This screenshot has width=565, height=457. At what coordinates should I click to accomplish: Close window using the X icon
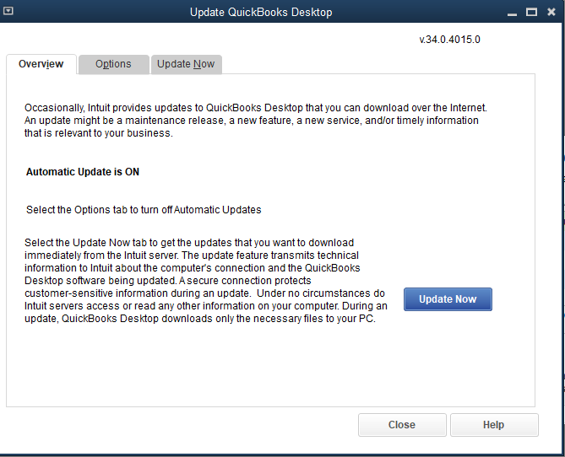551,12
